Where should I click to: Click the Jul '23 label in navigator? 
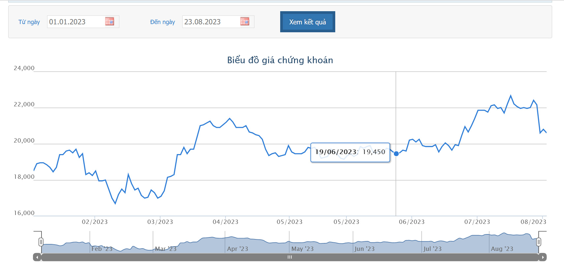[432, 249]
